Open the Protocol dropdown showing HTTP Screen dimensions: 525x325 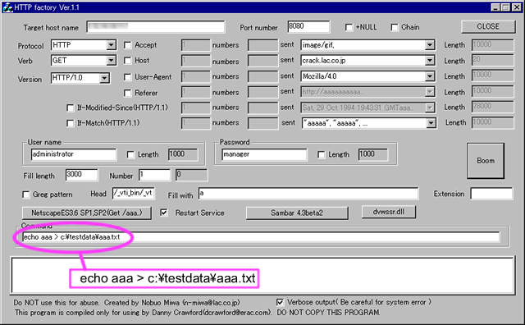(x=112, y=45)
